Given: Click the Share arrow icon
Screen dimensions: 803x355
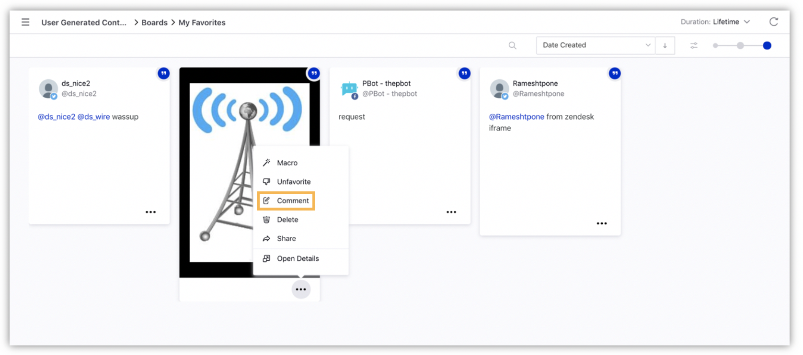Looking at the screenshot, I should (x=266, y=238).
